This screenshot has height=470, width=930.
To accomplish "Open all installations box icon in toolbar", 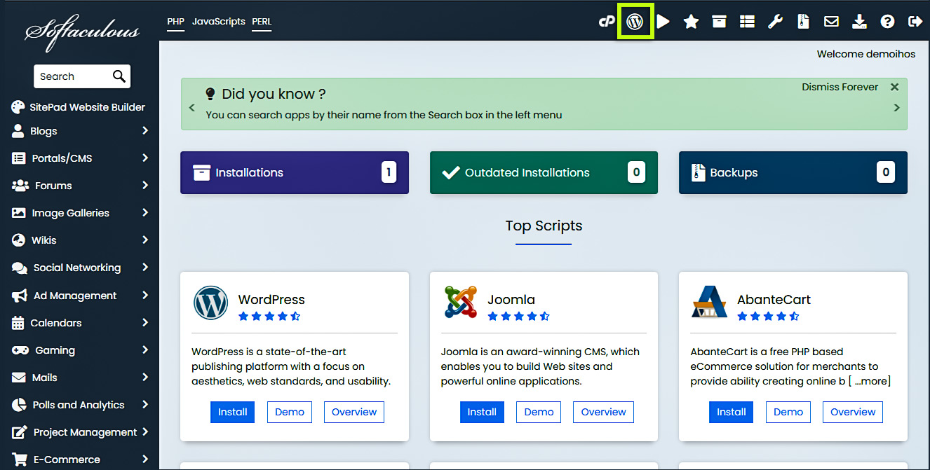I will tap(719, 22).
